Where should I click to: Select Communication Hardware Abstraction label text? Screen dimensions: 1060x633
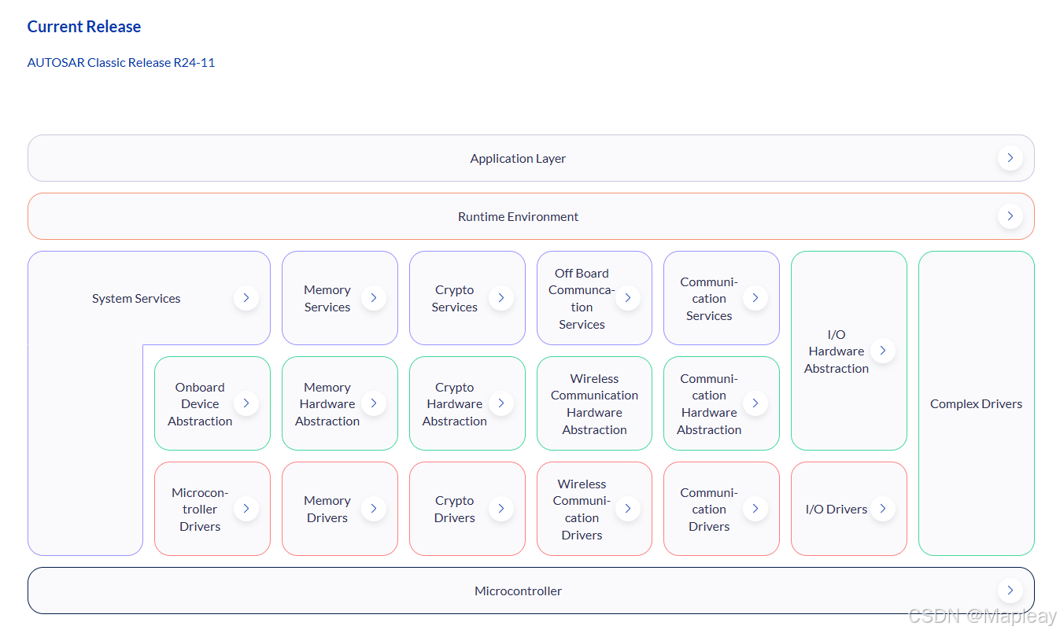[x=709, y=404]
